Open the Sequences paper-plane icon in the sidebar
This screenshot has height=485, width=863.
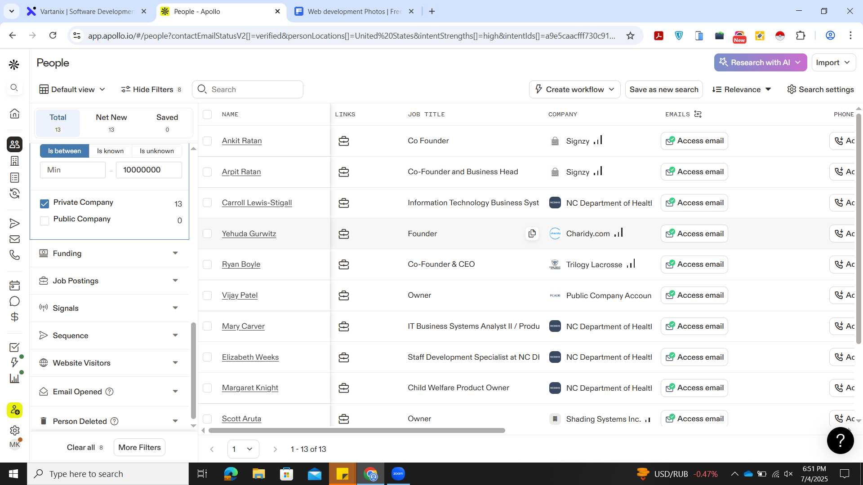(x=14, y=223)
